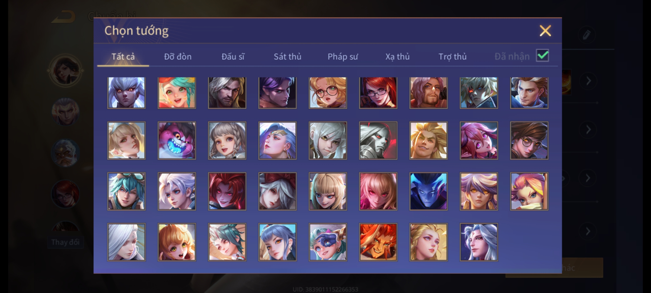Uncheck the Đã nhận checkbox
This screenshot has width=651, height=293.
[542, 56]
